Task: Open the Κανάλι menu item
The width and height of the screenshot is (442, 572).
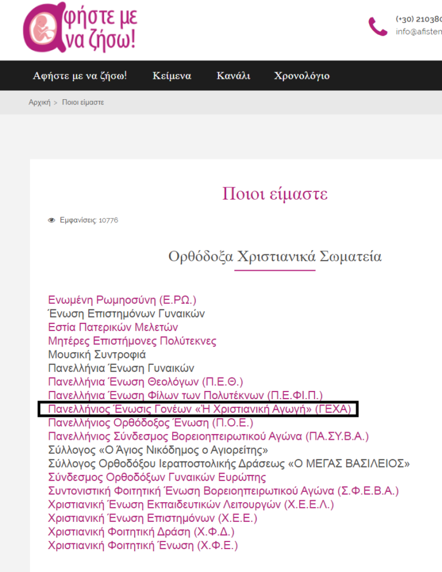Action: 233,76
